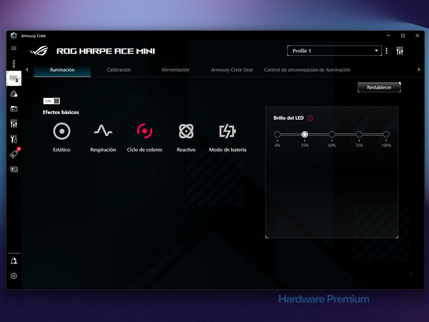The width and height of the screenshot is (429, 322).
Task: Select the Device keyboard icon in the sidebar
Action: [14, 78]
